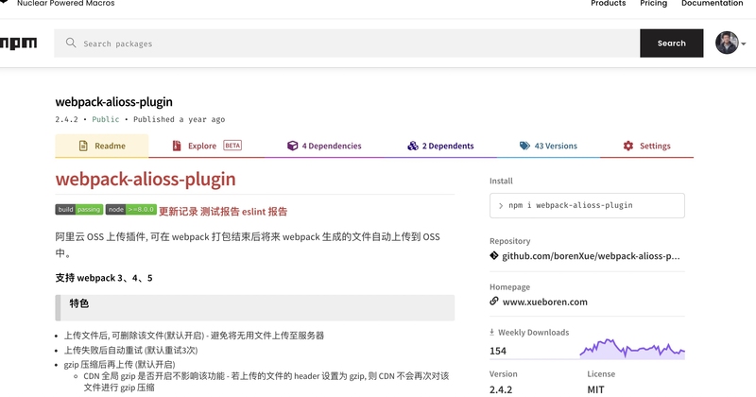This screenshot has width=756, height=397.
Task: Click the Homepage section label
Action: pos(509,287)
